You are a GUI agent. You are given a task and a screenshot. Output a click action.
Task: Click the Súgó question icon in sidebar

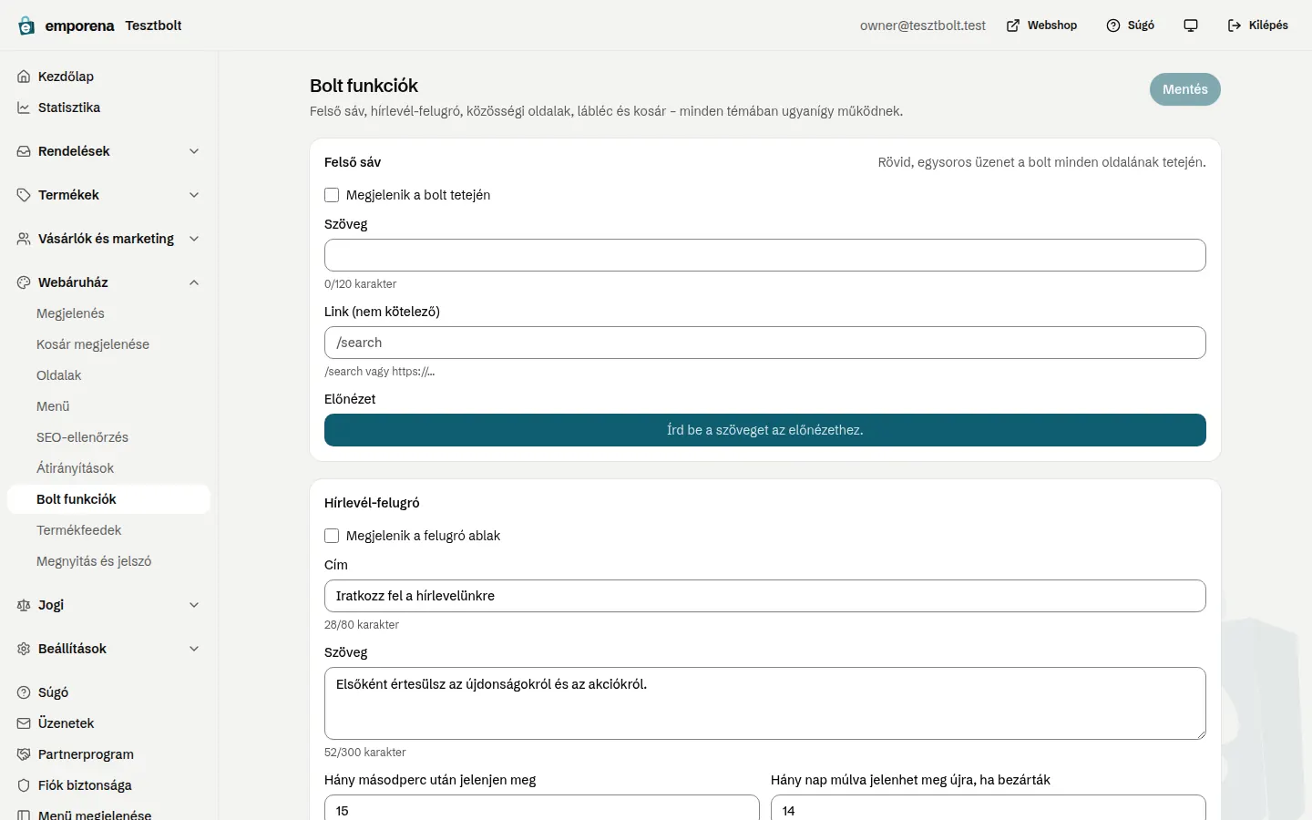click(24, 692)
